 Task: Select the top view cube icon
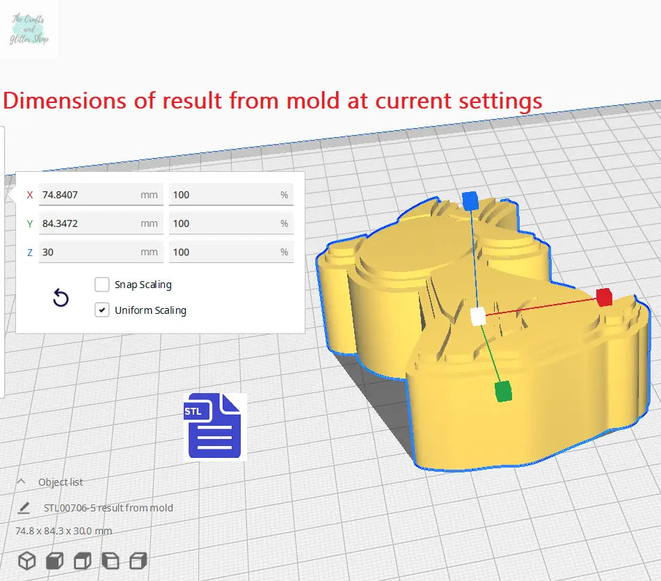82,560
